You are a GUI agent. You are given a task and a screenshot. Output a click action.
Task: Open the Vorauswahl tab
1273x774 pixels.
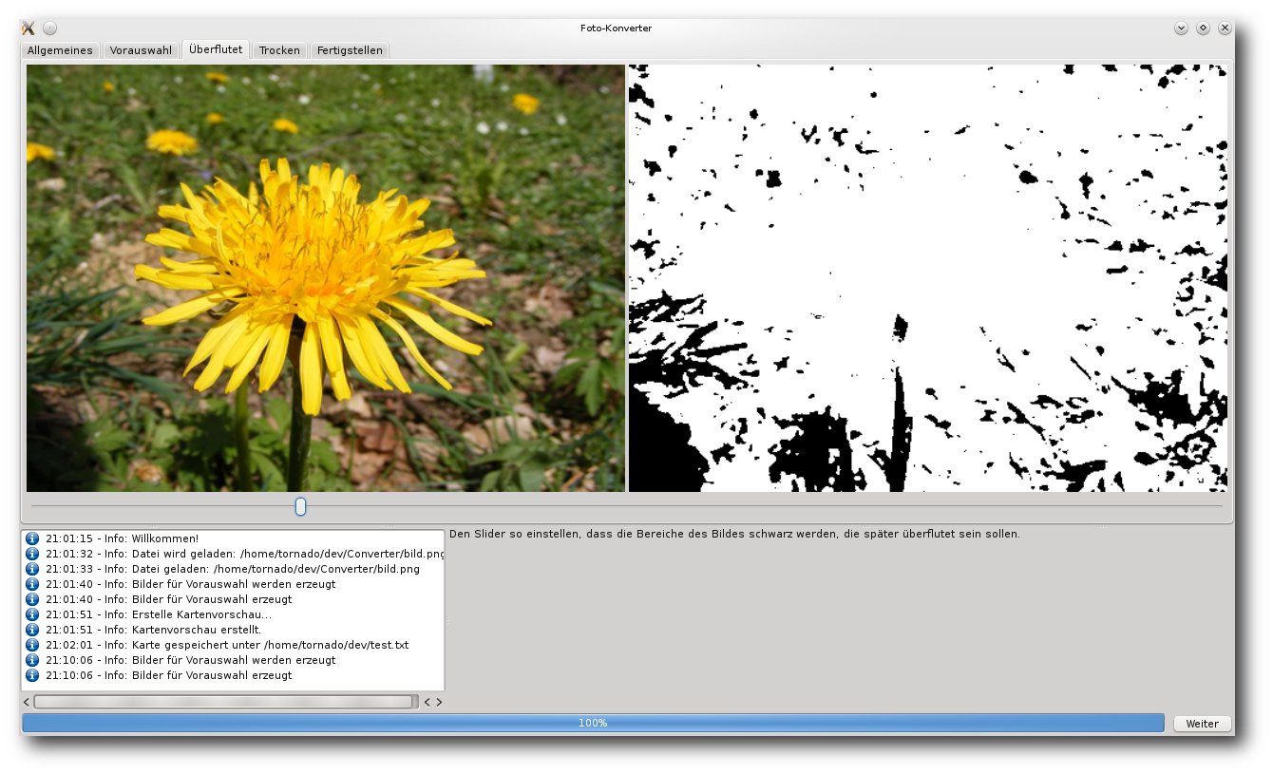tap(141, 50)
